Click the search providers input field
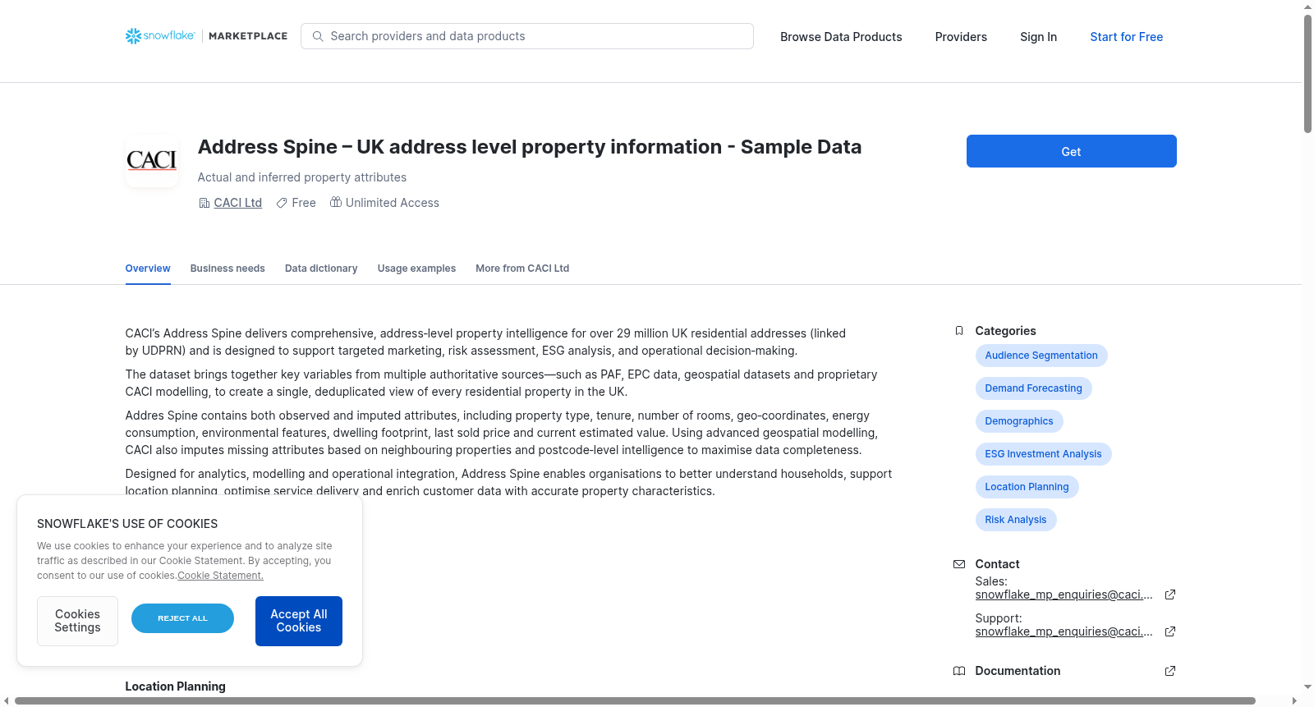Viewport: 1314px width, 707px height. (x=527, y=36)
